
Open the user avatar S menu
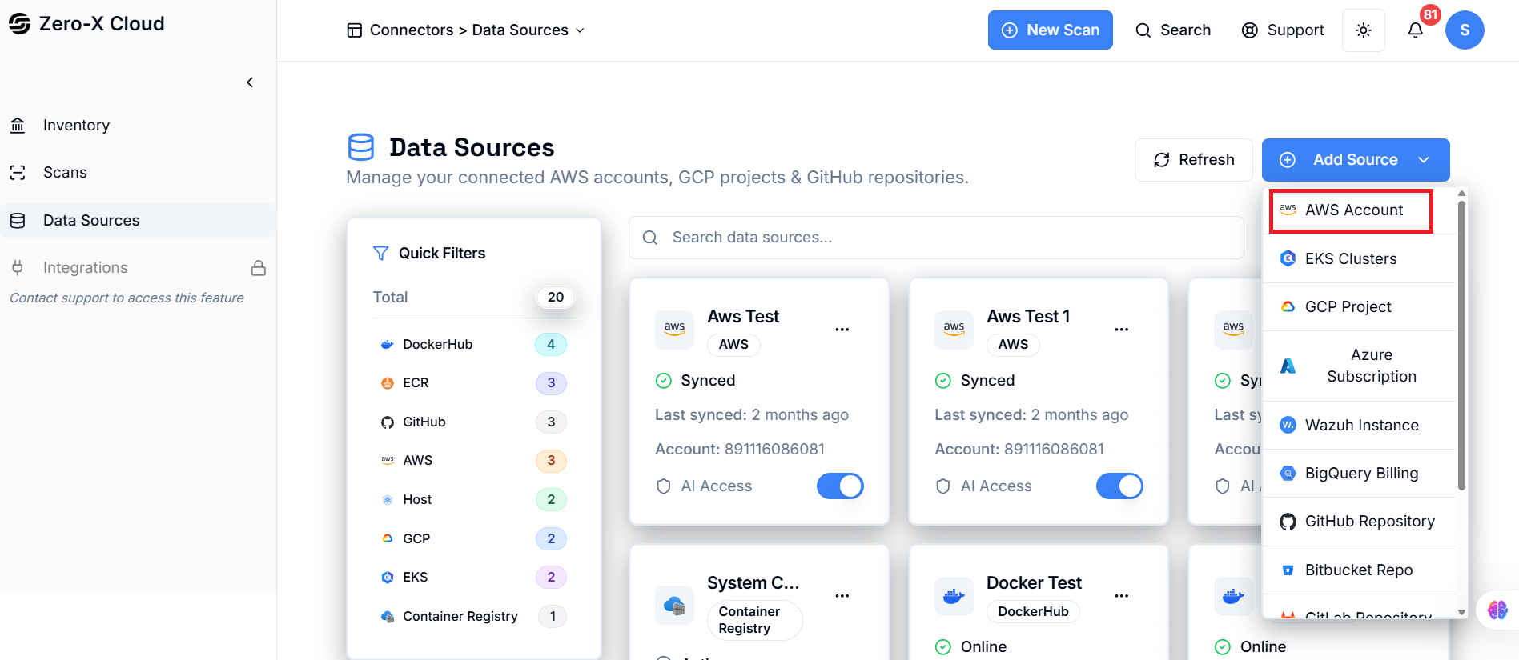coord(1465,30)
